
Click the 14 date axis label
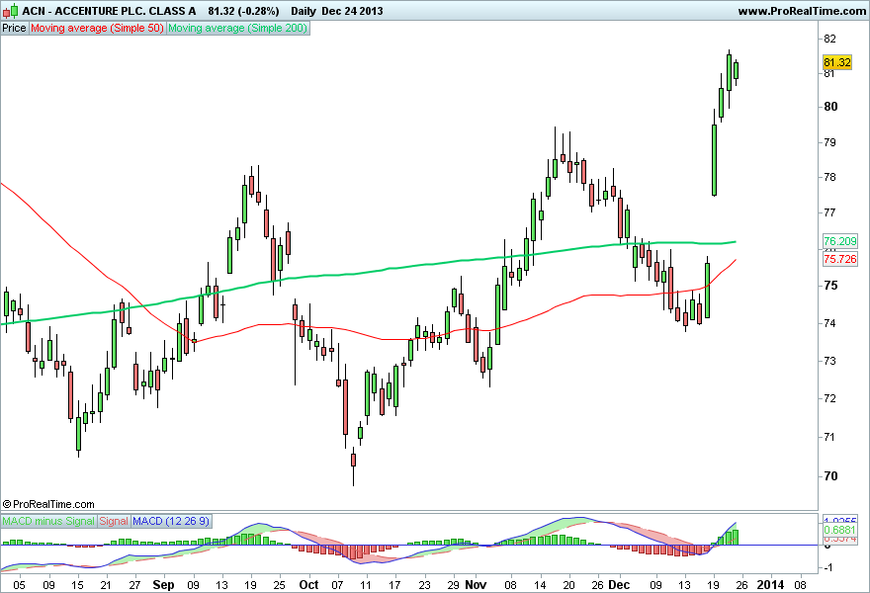540,585
